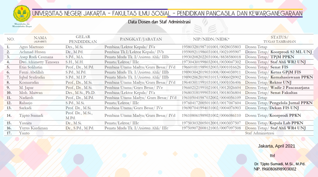The width and height of the screenshot is (318, 177).
Task: Select the name Asep Rudi Casmana
Action: (x=36, y=57)
